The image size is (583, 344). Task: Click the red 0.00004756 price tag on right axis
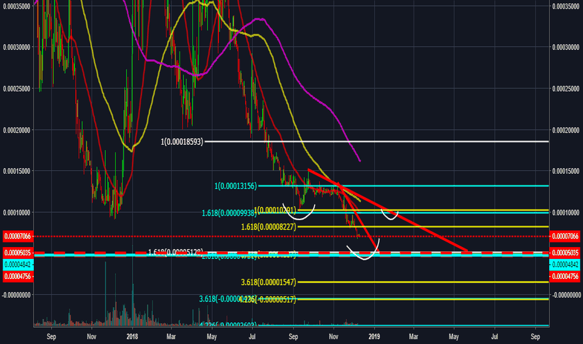click(x=565, y=276)
